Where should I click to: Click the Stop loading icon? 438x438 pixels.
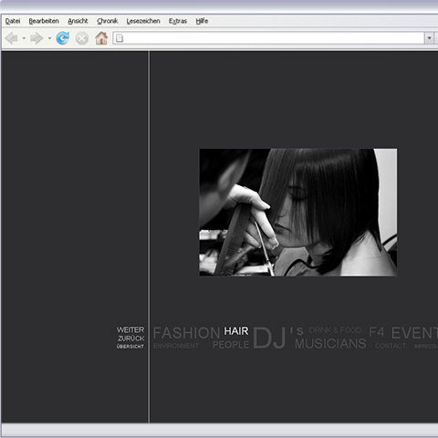tap(82, 38)
